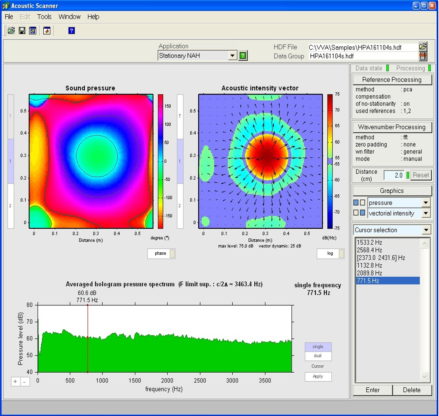Click the Sound pressure phase color bar
439x416 pixels.
click(x=160, y=161)
